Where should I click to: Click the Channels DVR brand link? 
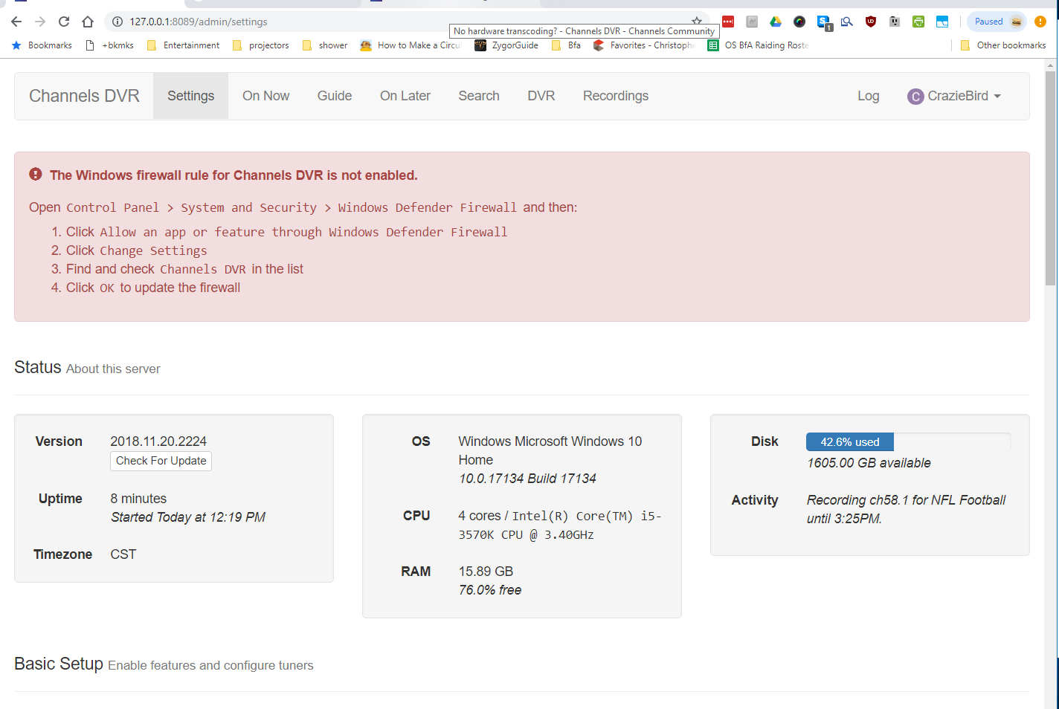coord(84,96)
